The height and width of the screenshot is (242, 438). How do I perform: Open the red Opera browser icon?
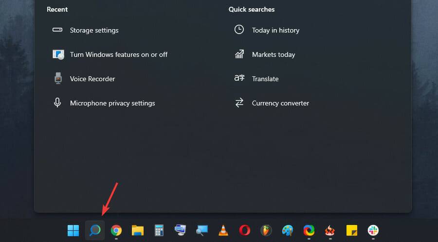(245, 230)
